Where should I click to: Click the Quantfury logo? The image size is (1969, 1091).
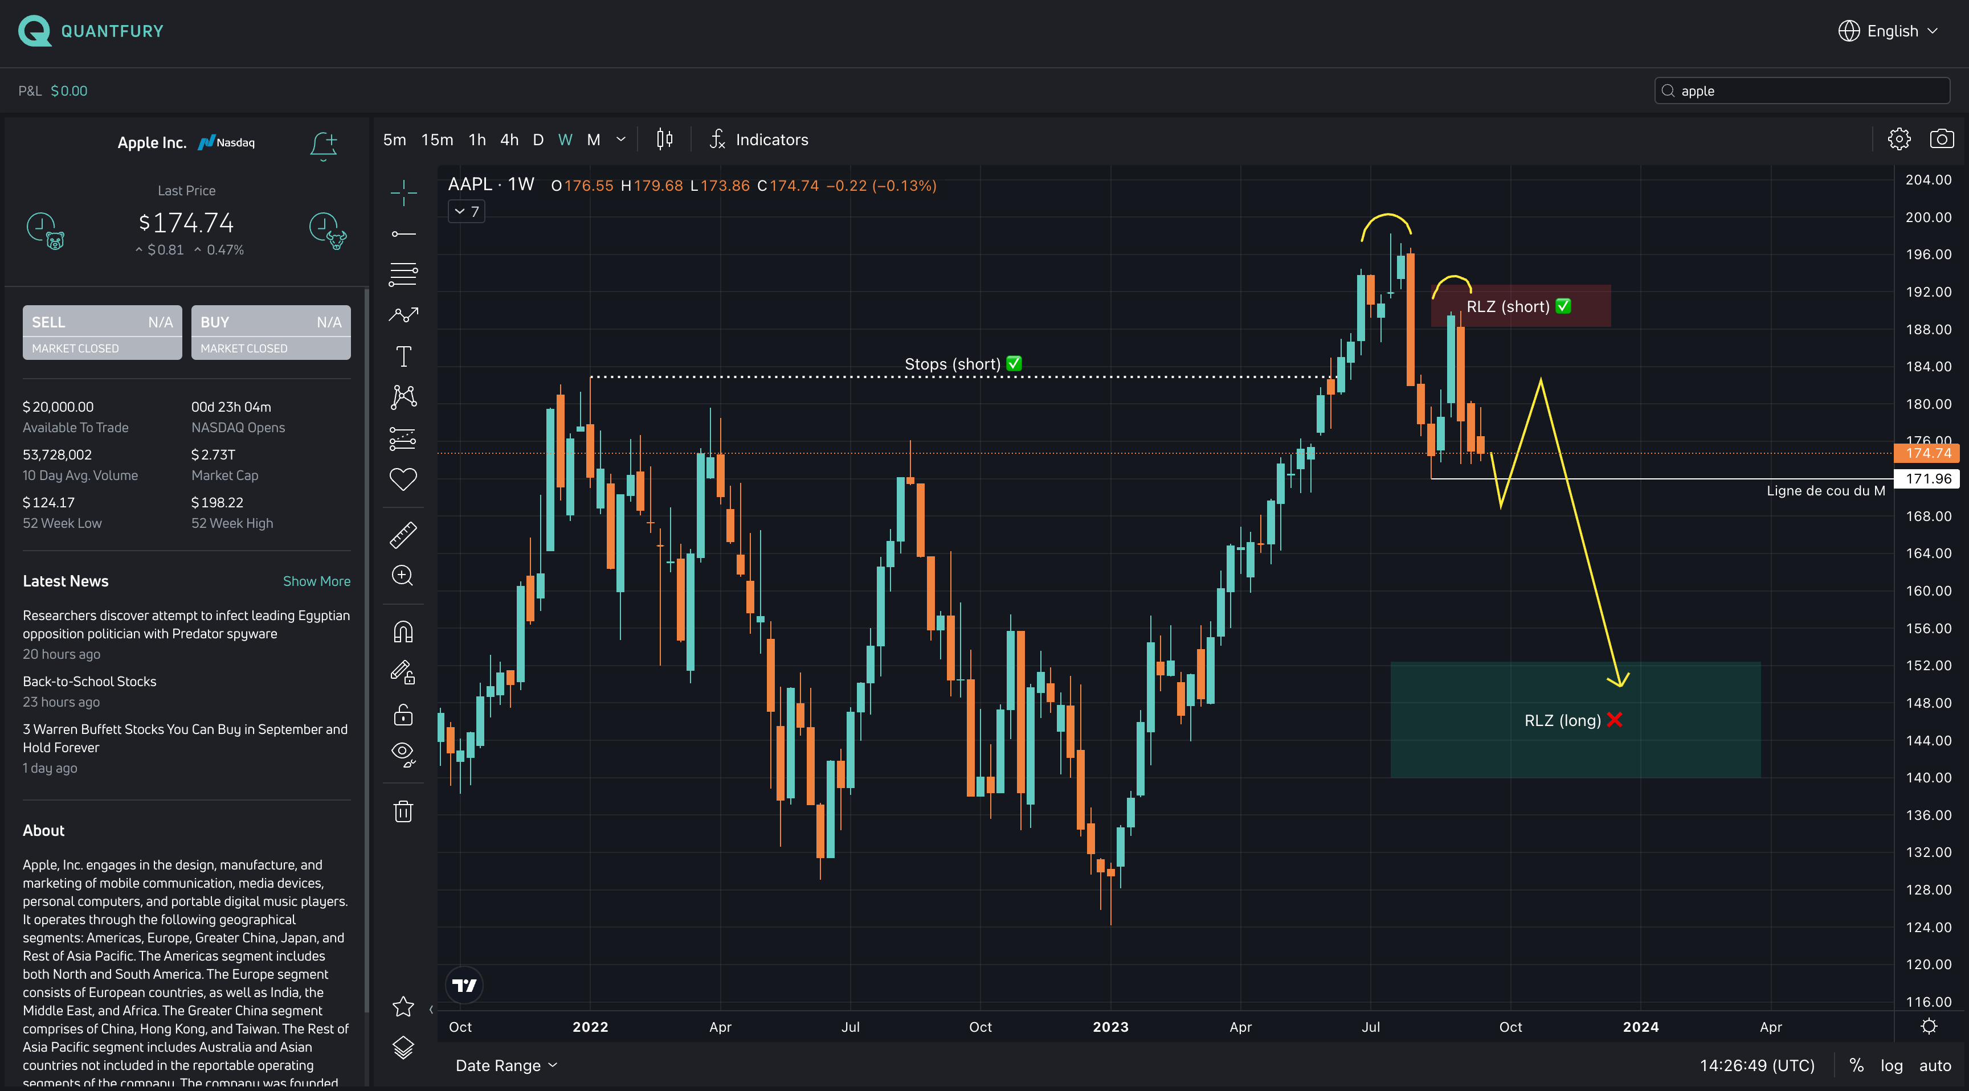(x=90, y=31)
